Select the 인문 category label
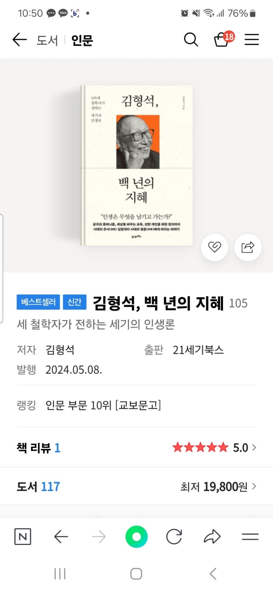The image size is (273, 592). coord(82,40)
